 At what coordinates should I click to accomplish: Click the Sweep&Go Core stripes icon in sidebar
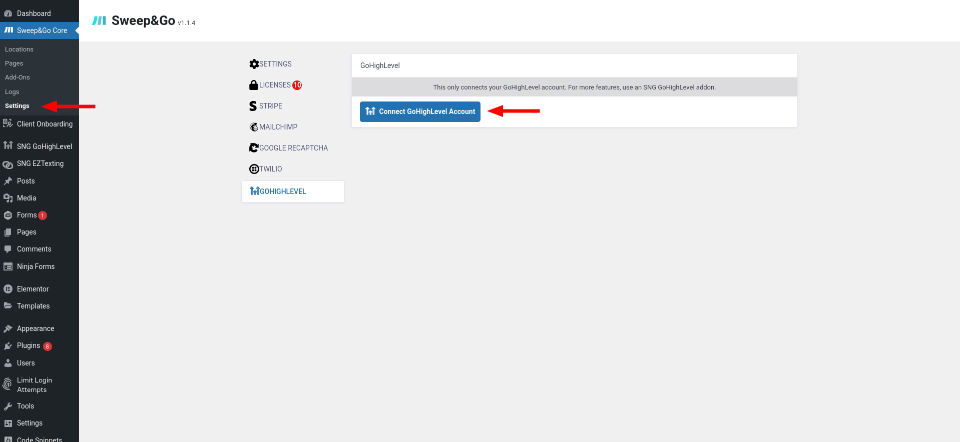(x=9, y=30)
